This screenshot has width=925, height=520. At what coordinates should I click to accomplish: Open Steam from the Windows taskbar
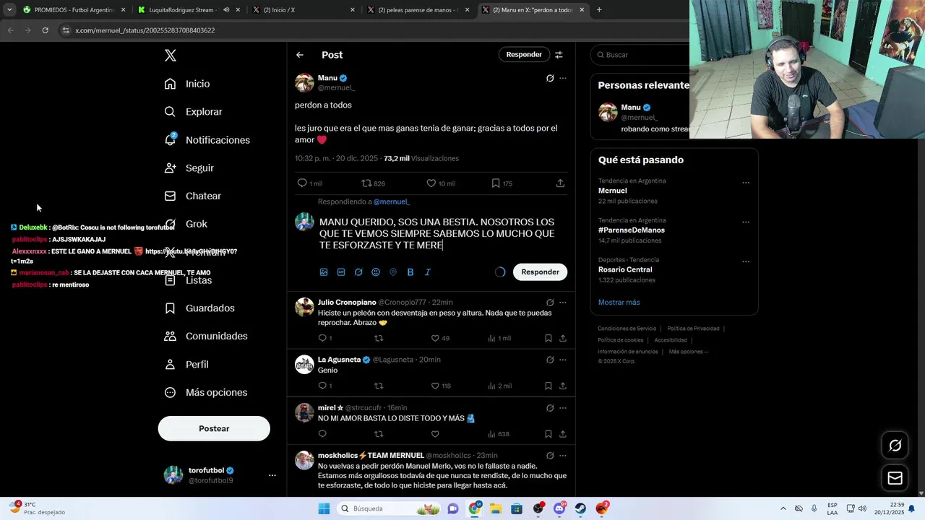tap(580, 508)
